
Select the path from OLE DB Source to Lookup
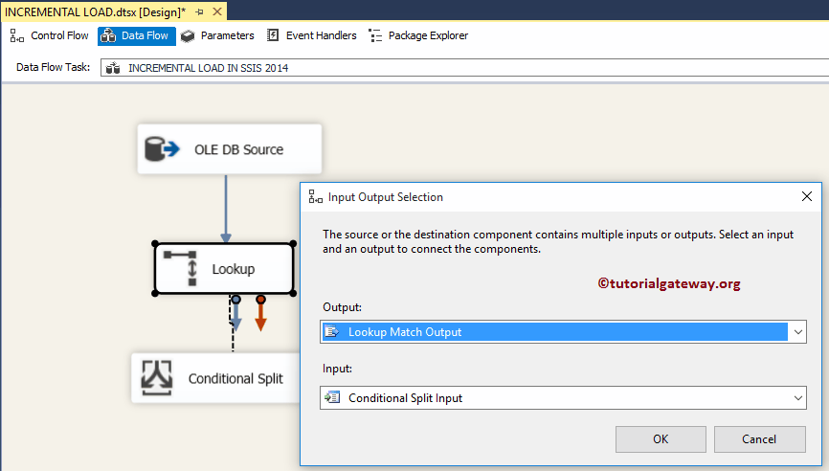(x=226, y=209)
